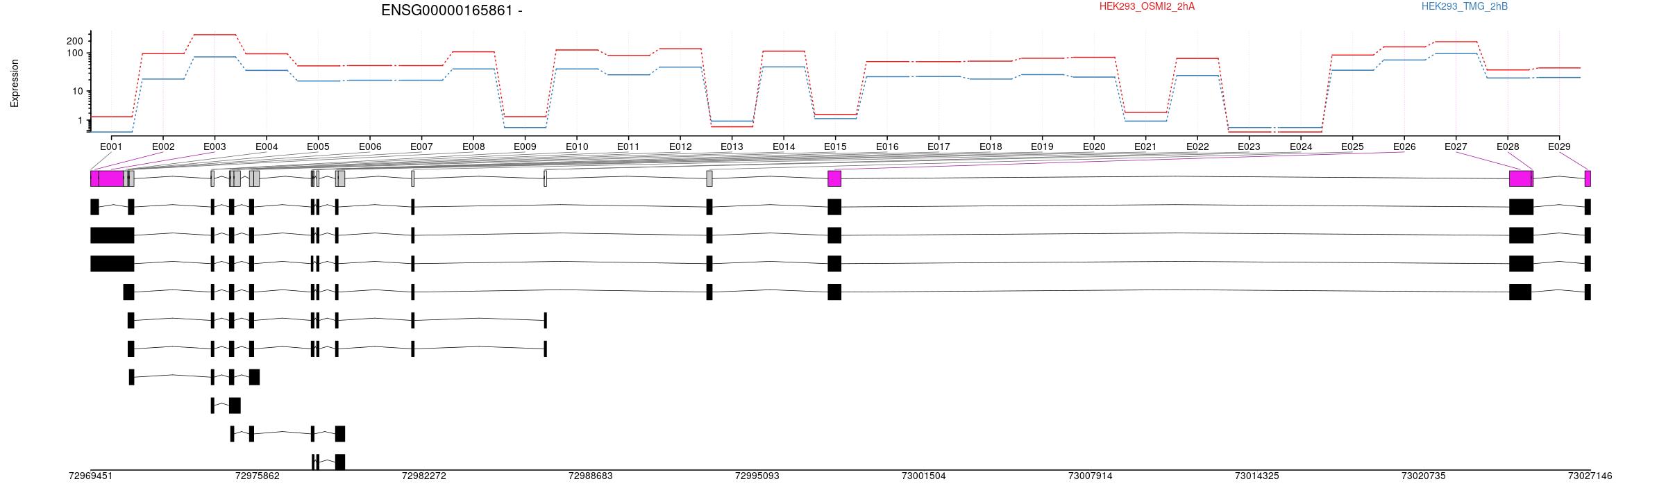Click exon label E026
Viewport: 1666px width, 486px height.
tap(1404, 146)
